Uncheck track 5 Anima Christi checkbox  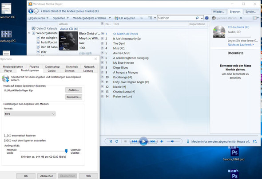click(x=102, y=53)
